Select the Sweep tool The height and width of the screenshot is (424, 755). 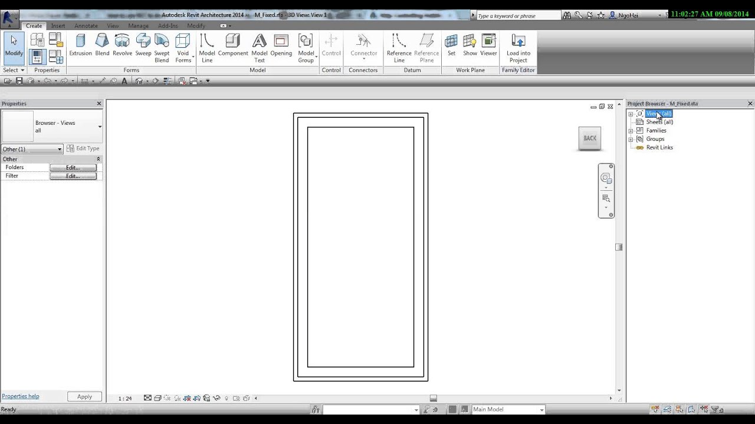143,45
